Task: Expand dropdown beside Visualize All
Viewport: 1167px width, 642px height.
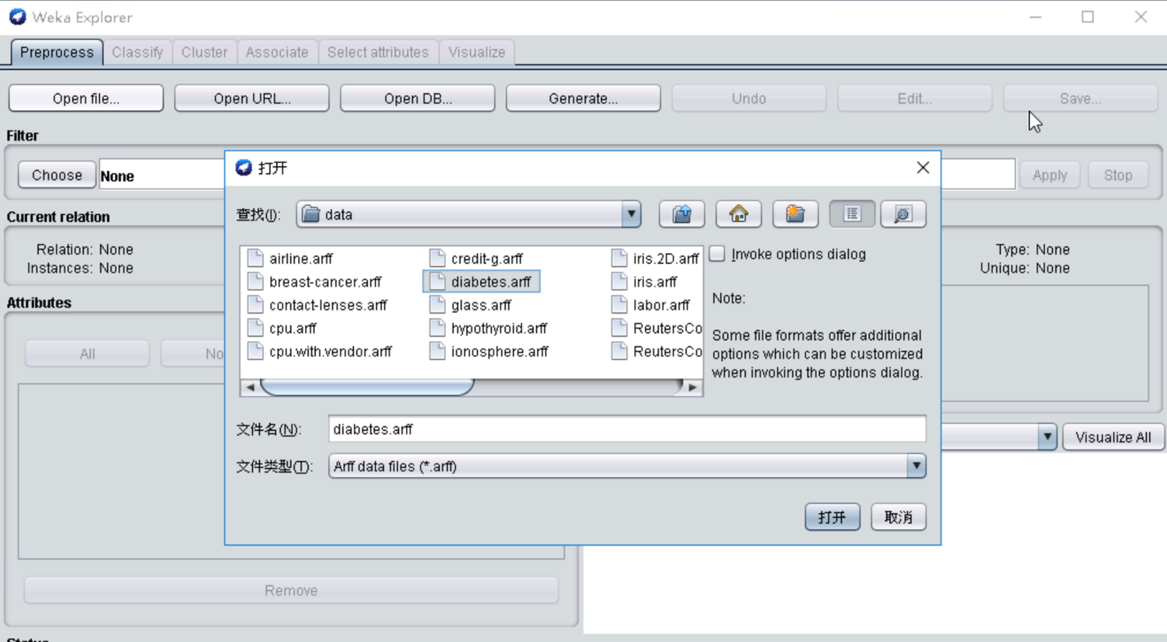Action: coord(1047,437)
